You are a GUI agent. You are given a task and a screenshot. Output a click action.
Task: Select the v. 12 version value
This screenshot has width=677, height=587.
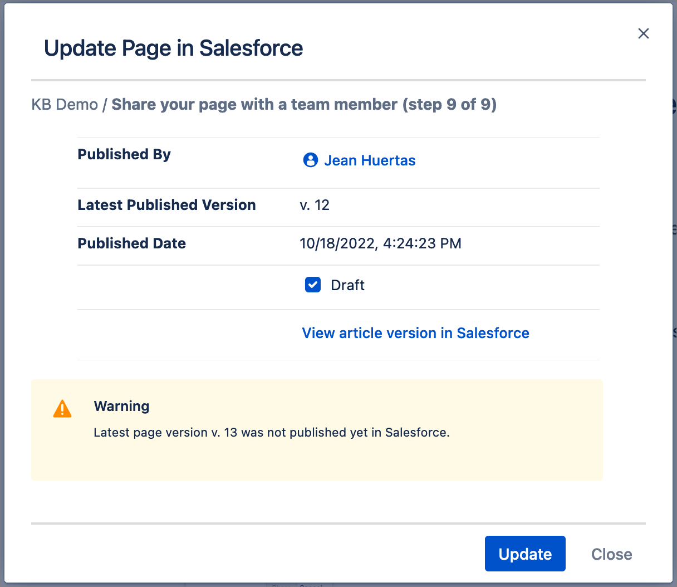point(315,205)
